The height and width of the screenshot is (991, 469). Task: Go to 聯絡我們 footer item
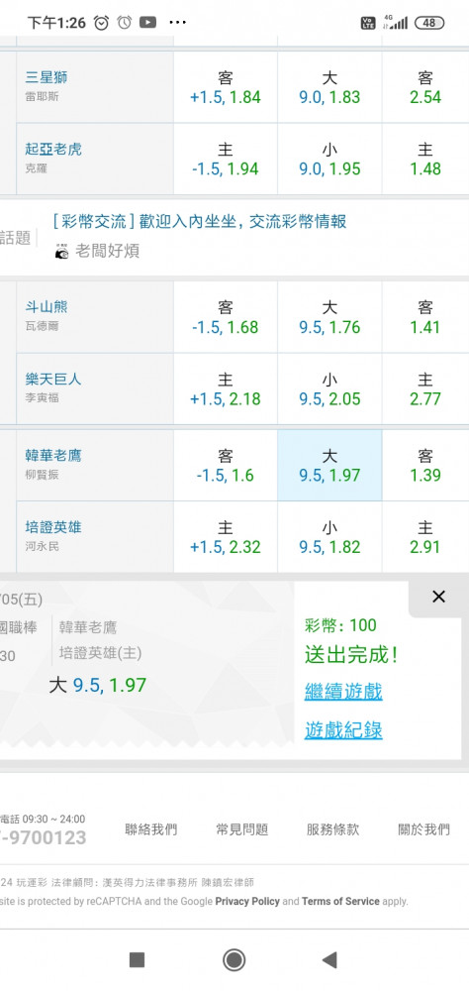(x=150, y=829)
